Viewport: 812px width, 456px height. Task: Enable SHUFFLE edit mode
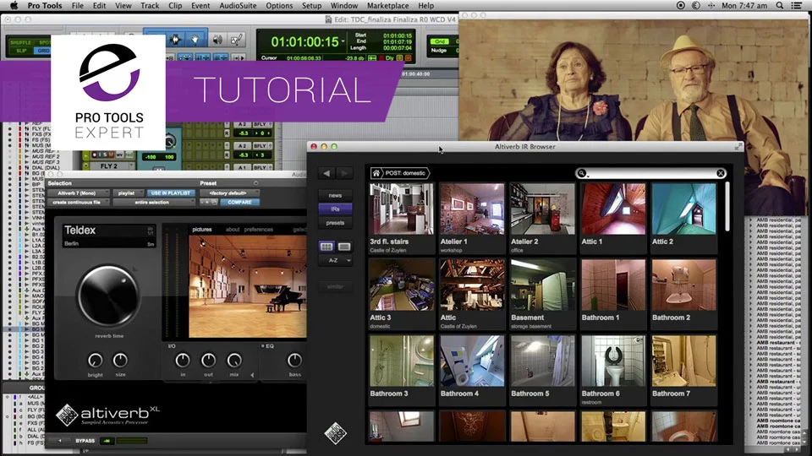20,42
